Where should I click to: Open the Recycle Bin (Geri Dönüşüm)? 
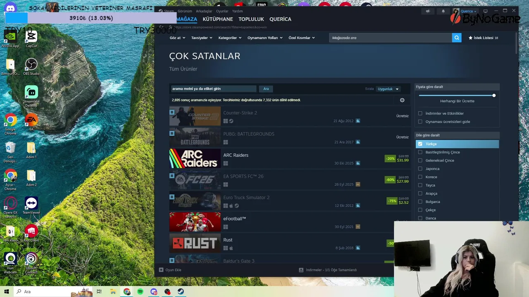pyautogui.click(x=10, y=152)
